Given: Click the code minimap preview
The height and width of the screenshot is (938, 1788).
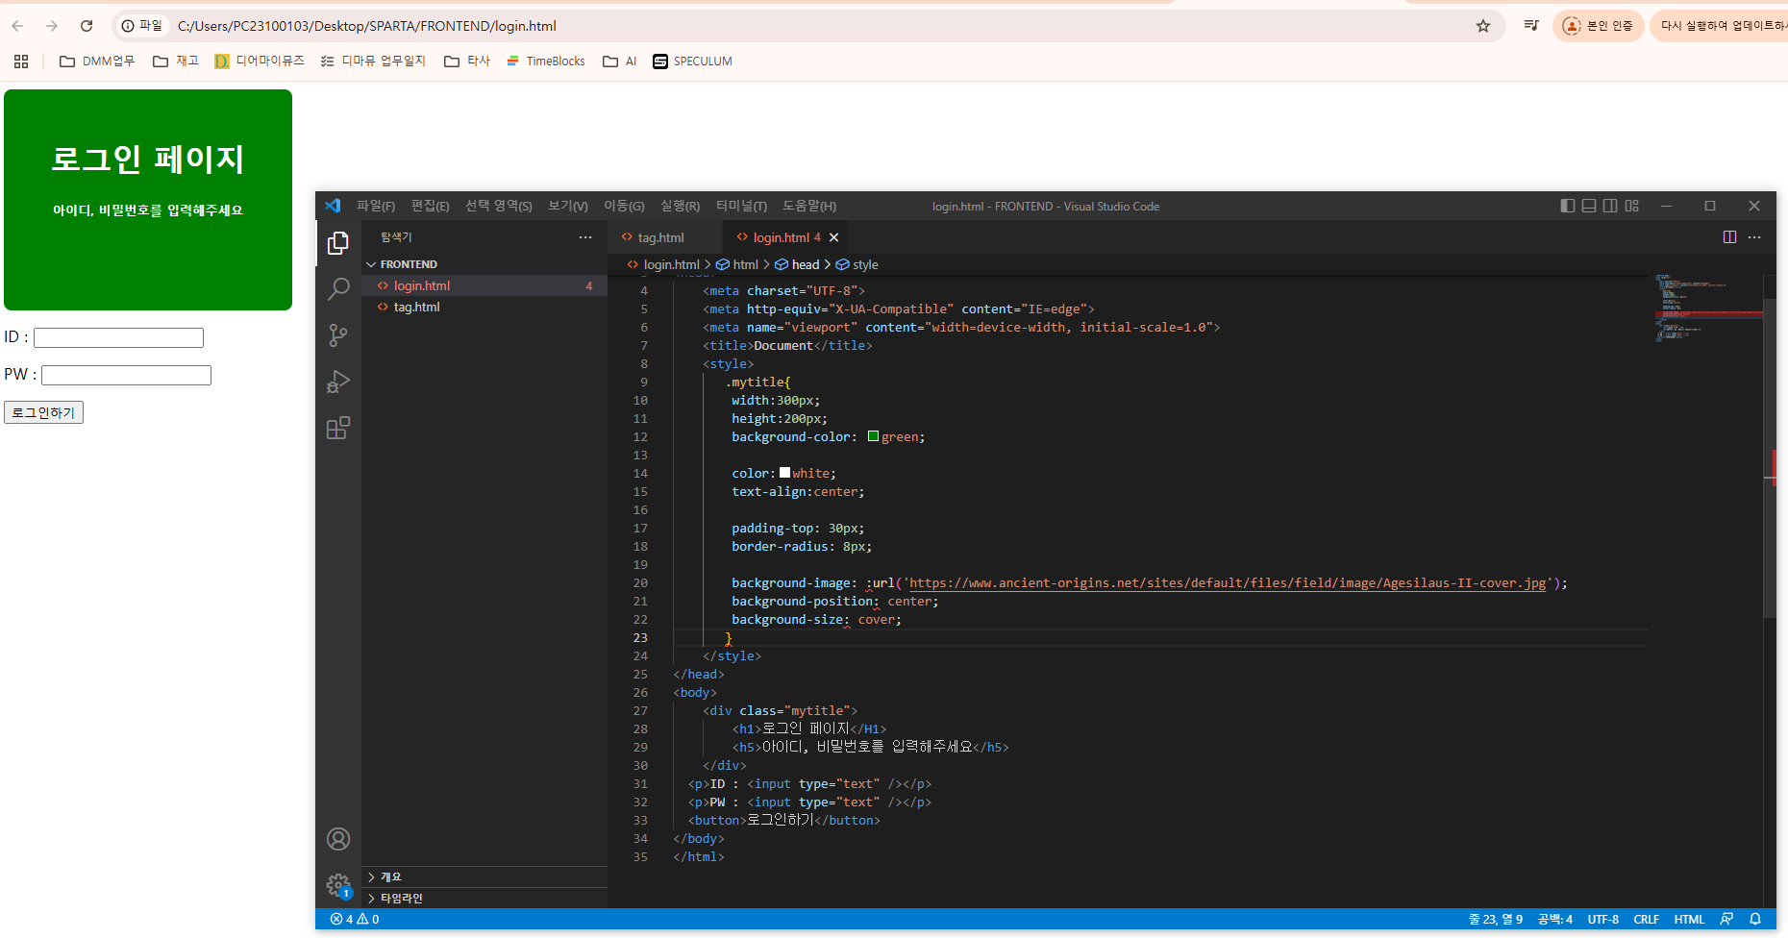Looking at the screenshot, I should [x=1707, y=308].
